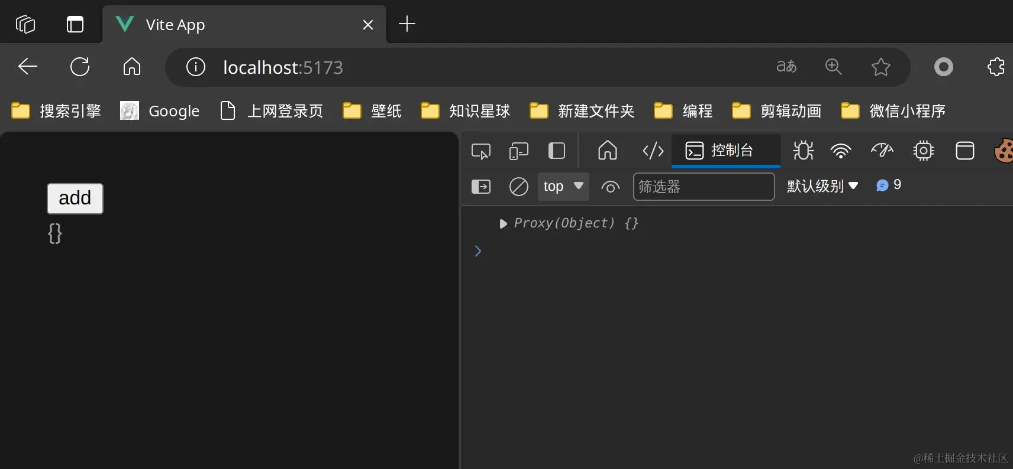Open the 剪辑动画 bookmark folder

click(x=777, y=111)
